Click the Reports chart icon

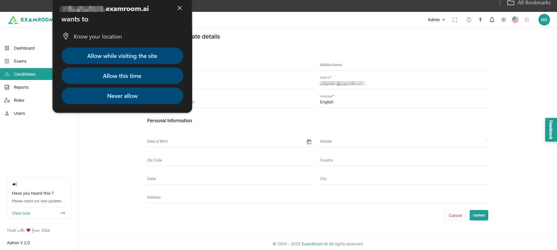[7, 87]
